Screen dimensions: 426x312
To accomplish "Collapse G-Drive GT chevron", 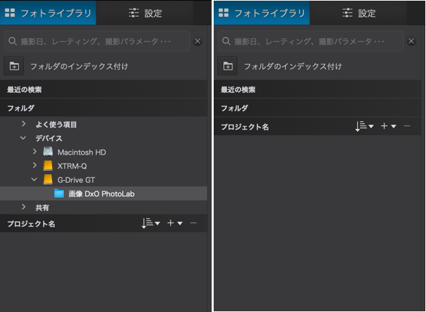I will [34, 179].
